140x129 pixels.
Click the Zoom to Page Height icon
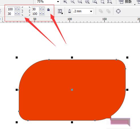(109, 2)
